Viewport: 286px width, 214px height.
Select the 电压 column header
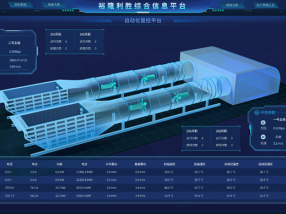pyautogui.click(x=9, y=164)
